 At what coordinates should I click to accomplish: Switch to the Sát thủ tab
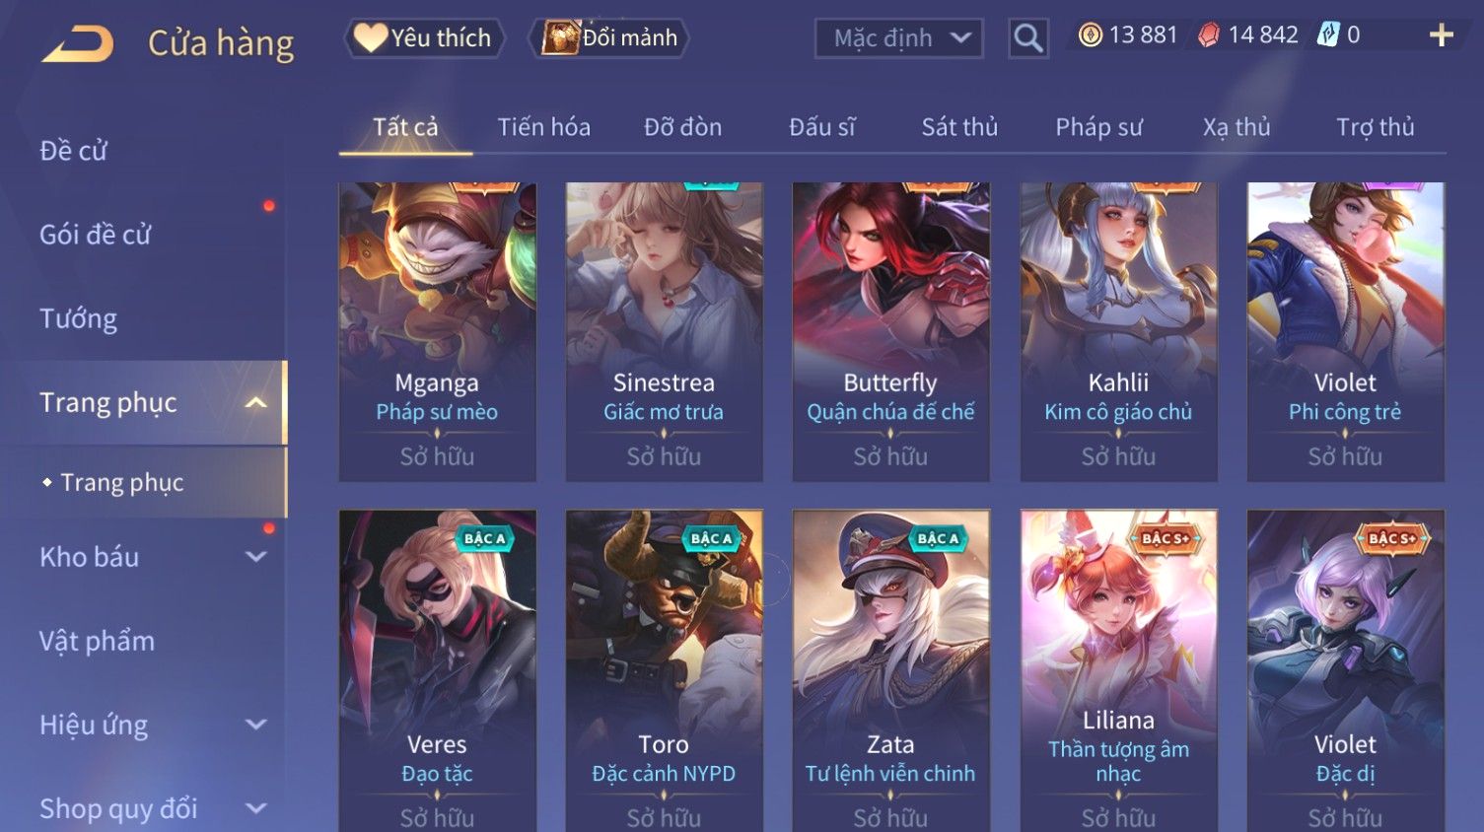[x=959, y=127]
